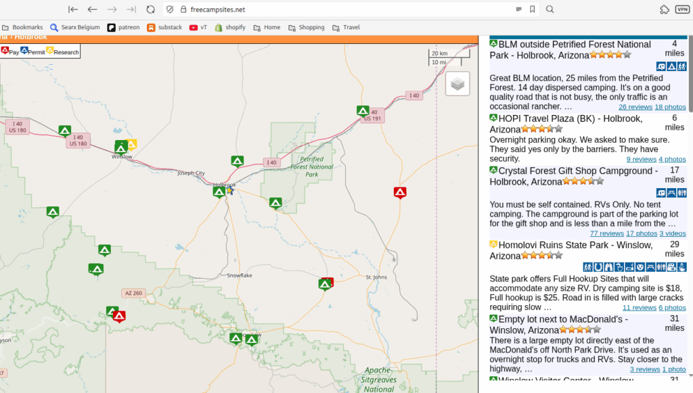Viewport: 693px width, 393px height.
Task: Open the Shopping bookmarks folder
Action: click(307, 27)
